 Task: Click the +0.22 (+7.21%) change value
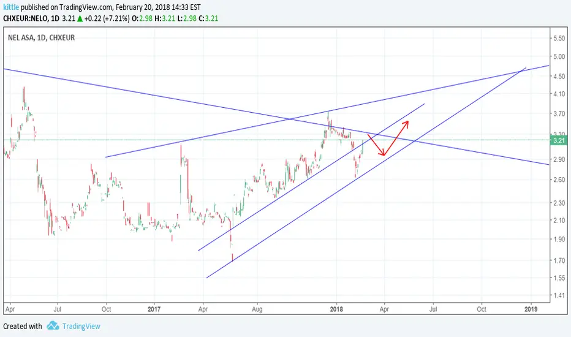[x=107, y=18]
